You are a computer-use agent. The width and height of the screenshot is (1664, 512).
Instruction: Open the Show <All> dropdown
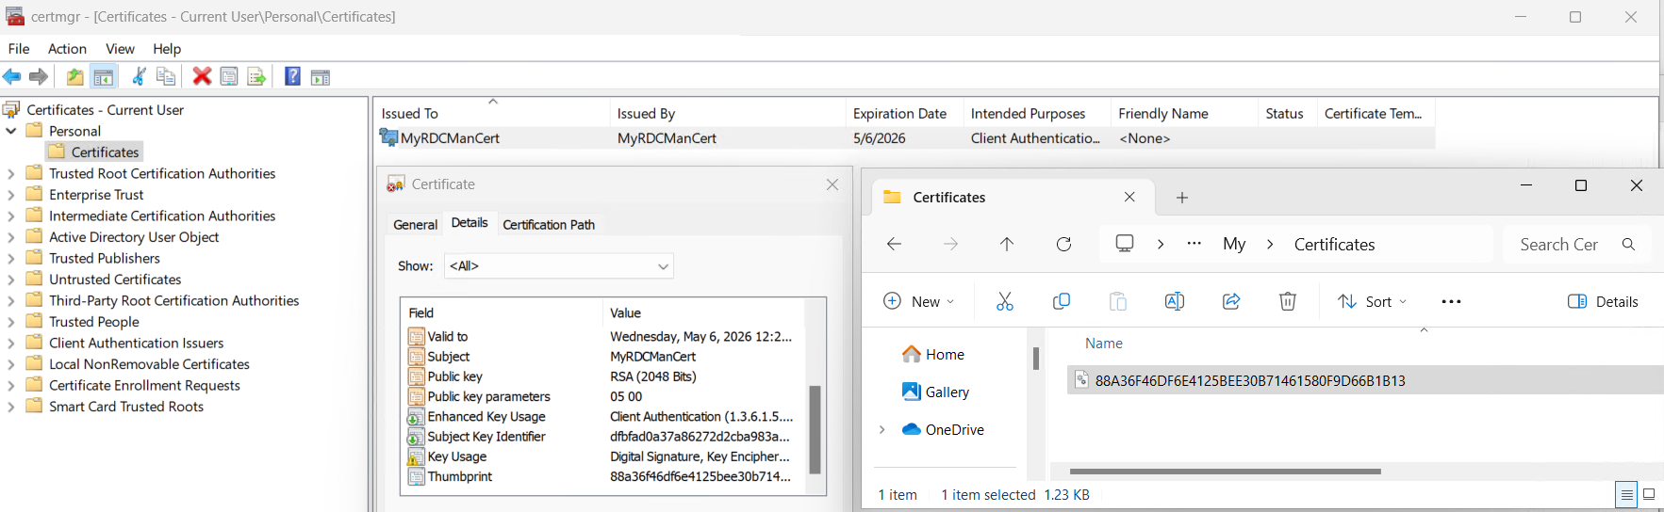tap(559, 266)
